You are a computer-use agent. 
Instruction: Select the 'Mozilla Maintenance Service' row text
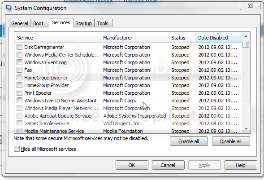pos(54,131)
